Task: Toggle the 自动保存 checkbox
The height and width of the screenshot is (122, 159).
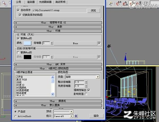Action: tap(18, 10)
